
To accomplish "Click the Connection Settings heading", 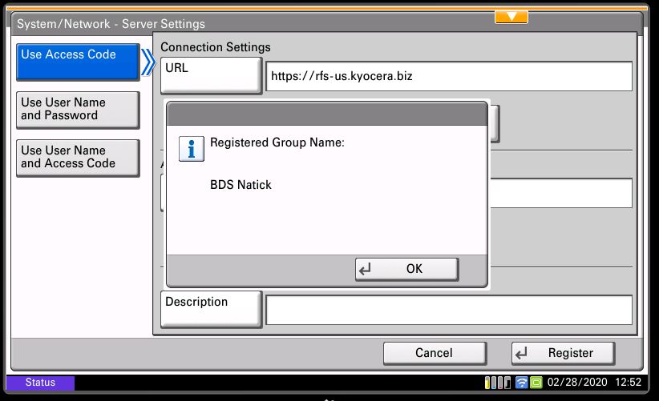I will 216,47.
